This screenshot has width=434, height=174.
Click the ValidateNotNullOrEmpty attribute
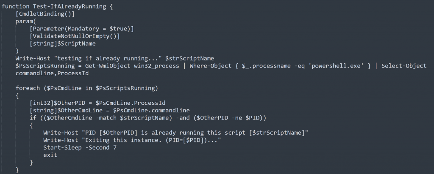(75, 36)
